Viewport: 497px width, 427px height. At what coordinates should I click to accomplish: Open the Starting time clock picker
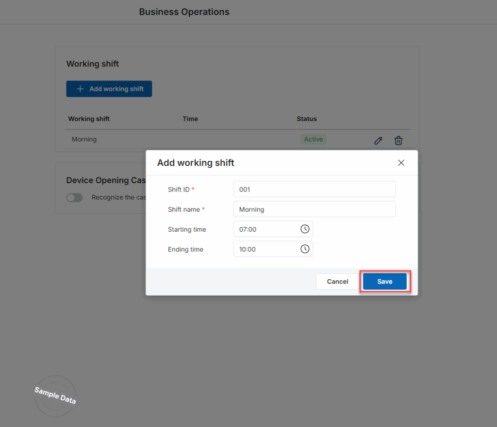[x=305, y=229]
